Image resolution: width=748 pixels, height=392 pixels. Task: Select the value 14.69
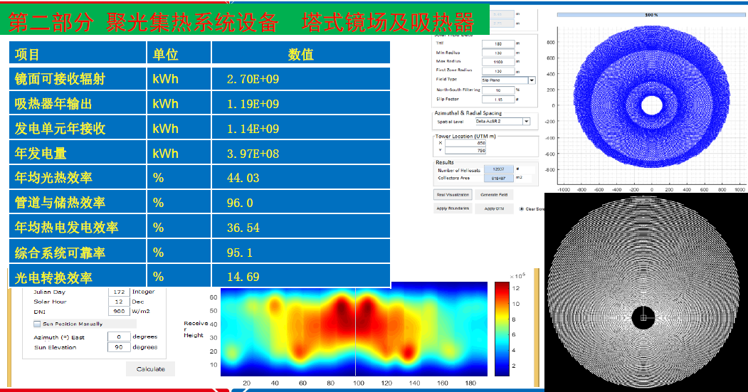pyautogui.click(x=243, y=277)
